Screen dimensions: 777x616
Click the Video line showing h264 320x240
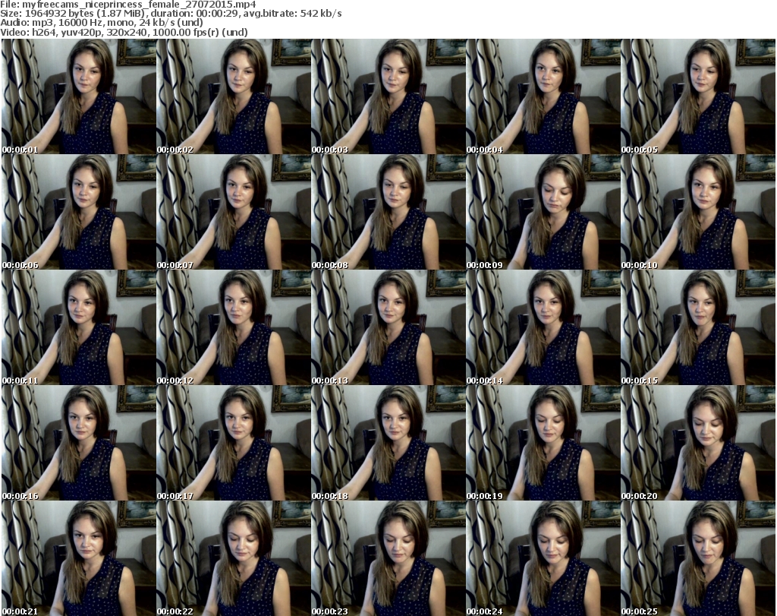tap(124, 32)
